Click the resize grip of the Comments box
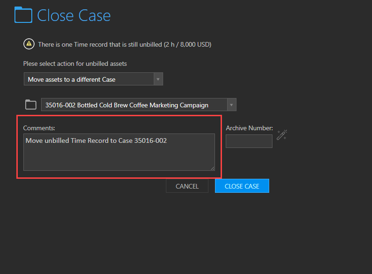 [x=212, y=169]
